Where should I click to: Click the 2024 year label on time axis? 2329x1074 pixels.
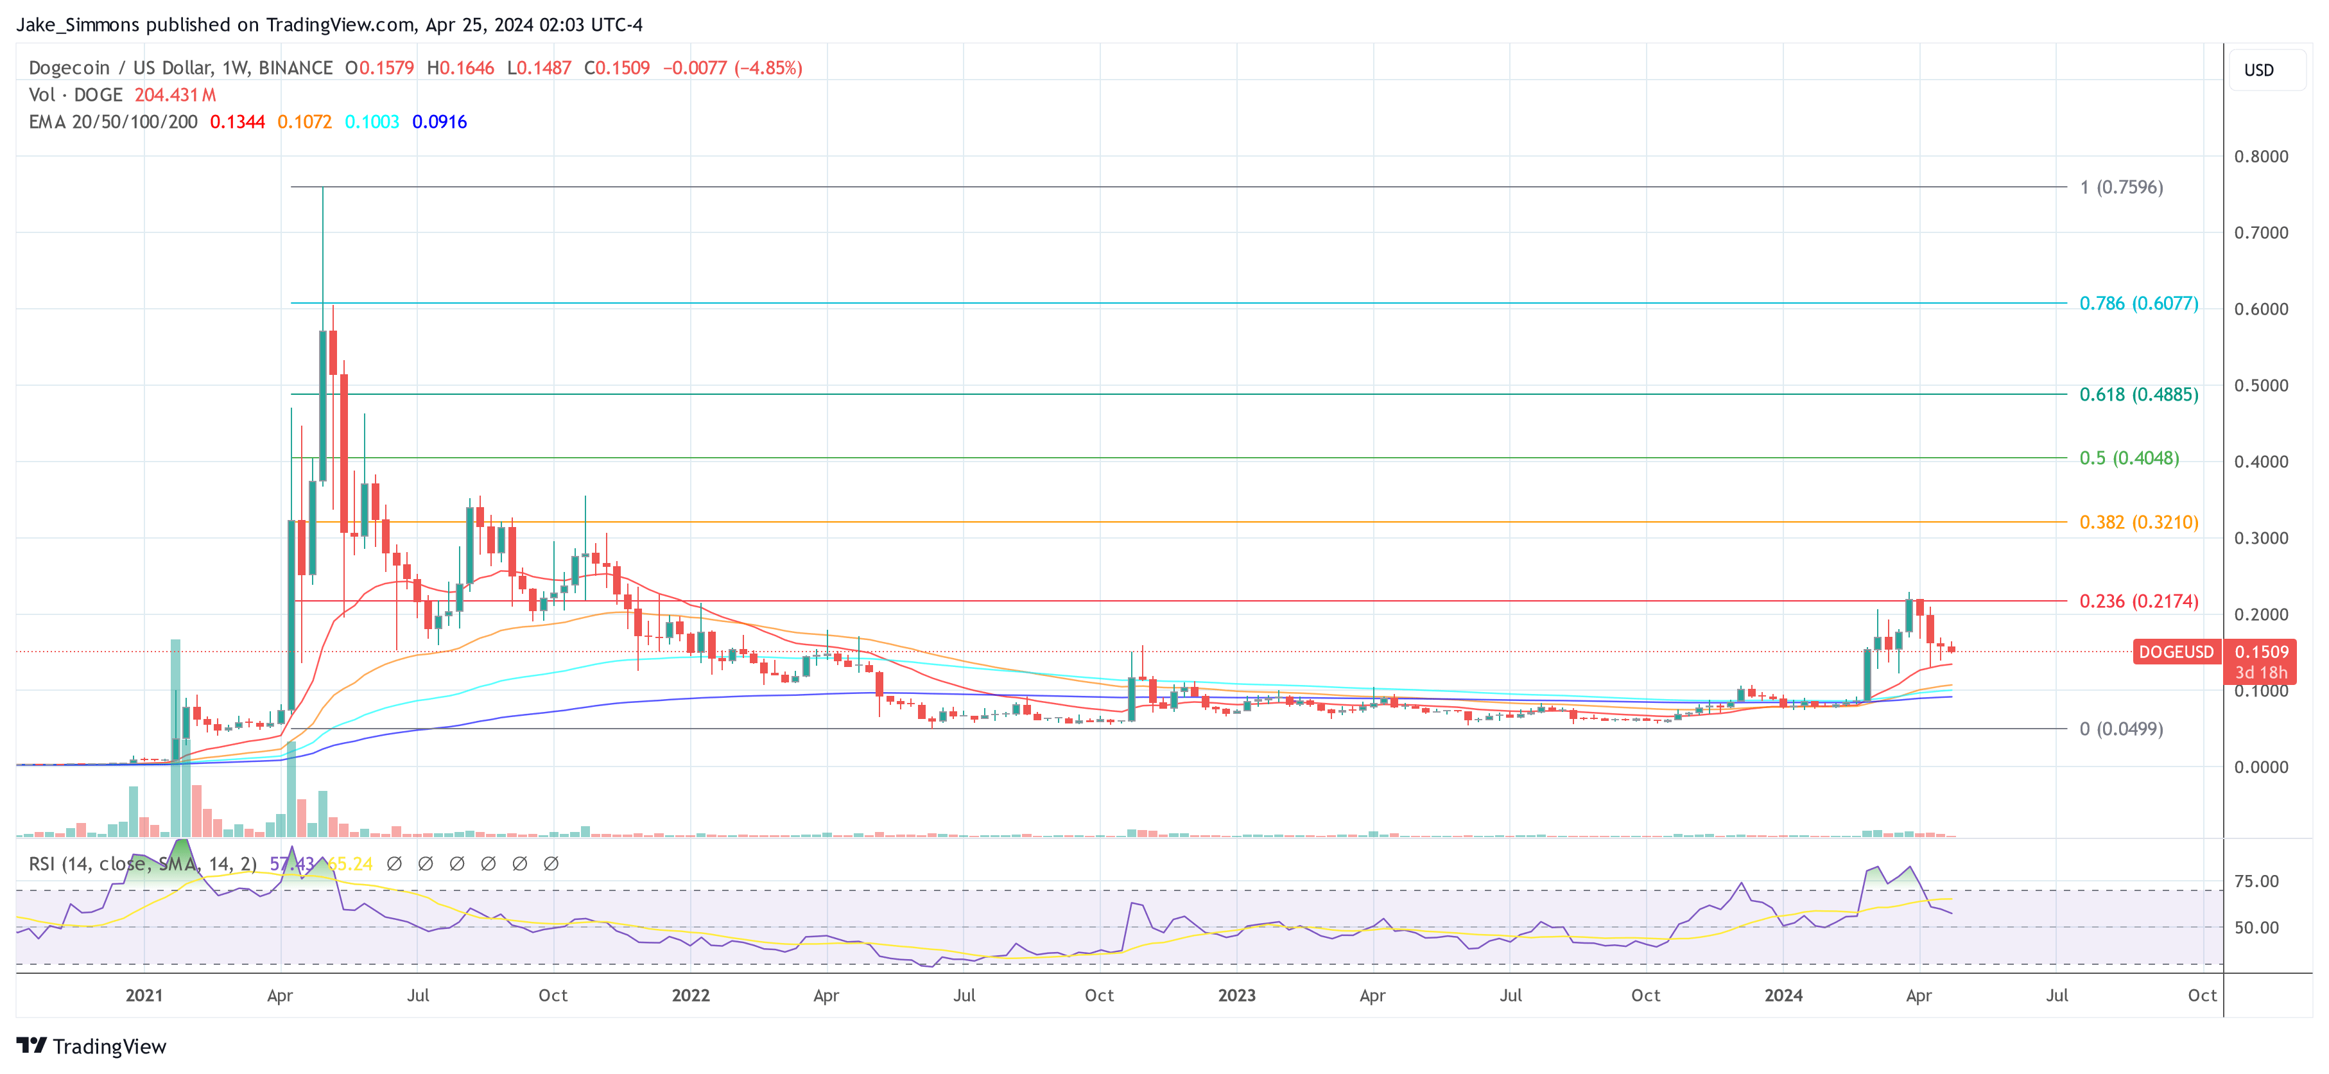[x=1783, y=995]
